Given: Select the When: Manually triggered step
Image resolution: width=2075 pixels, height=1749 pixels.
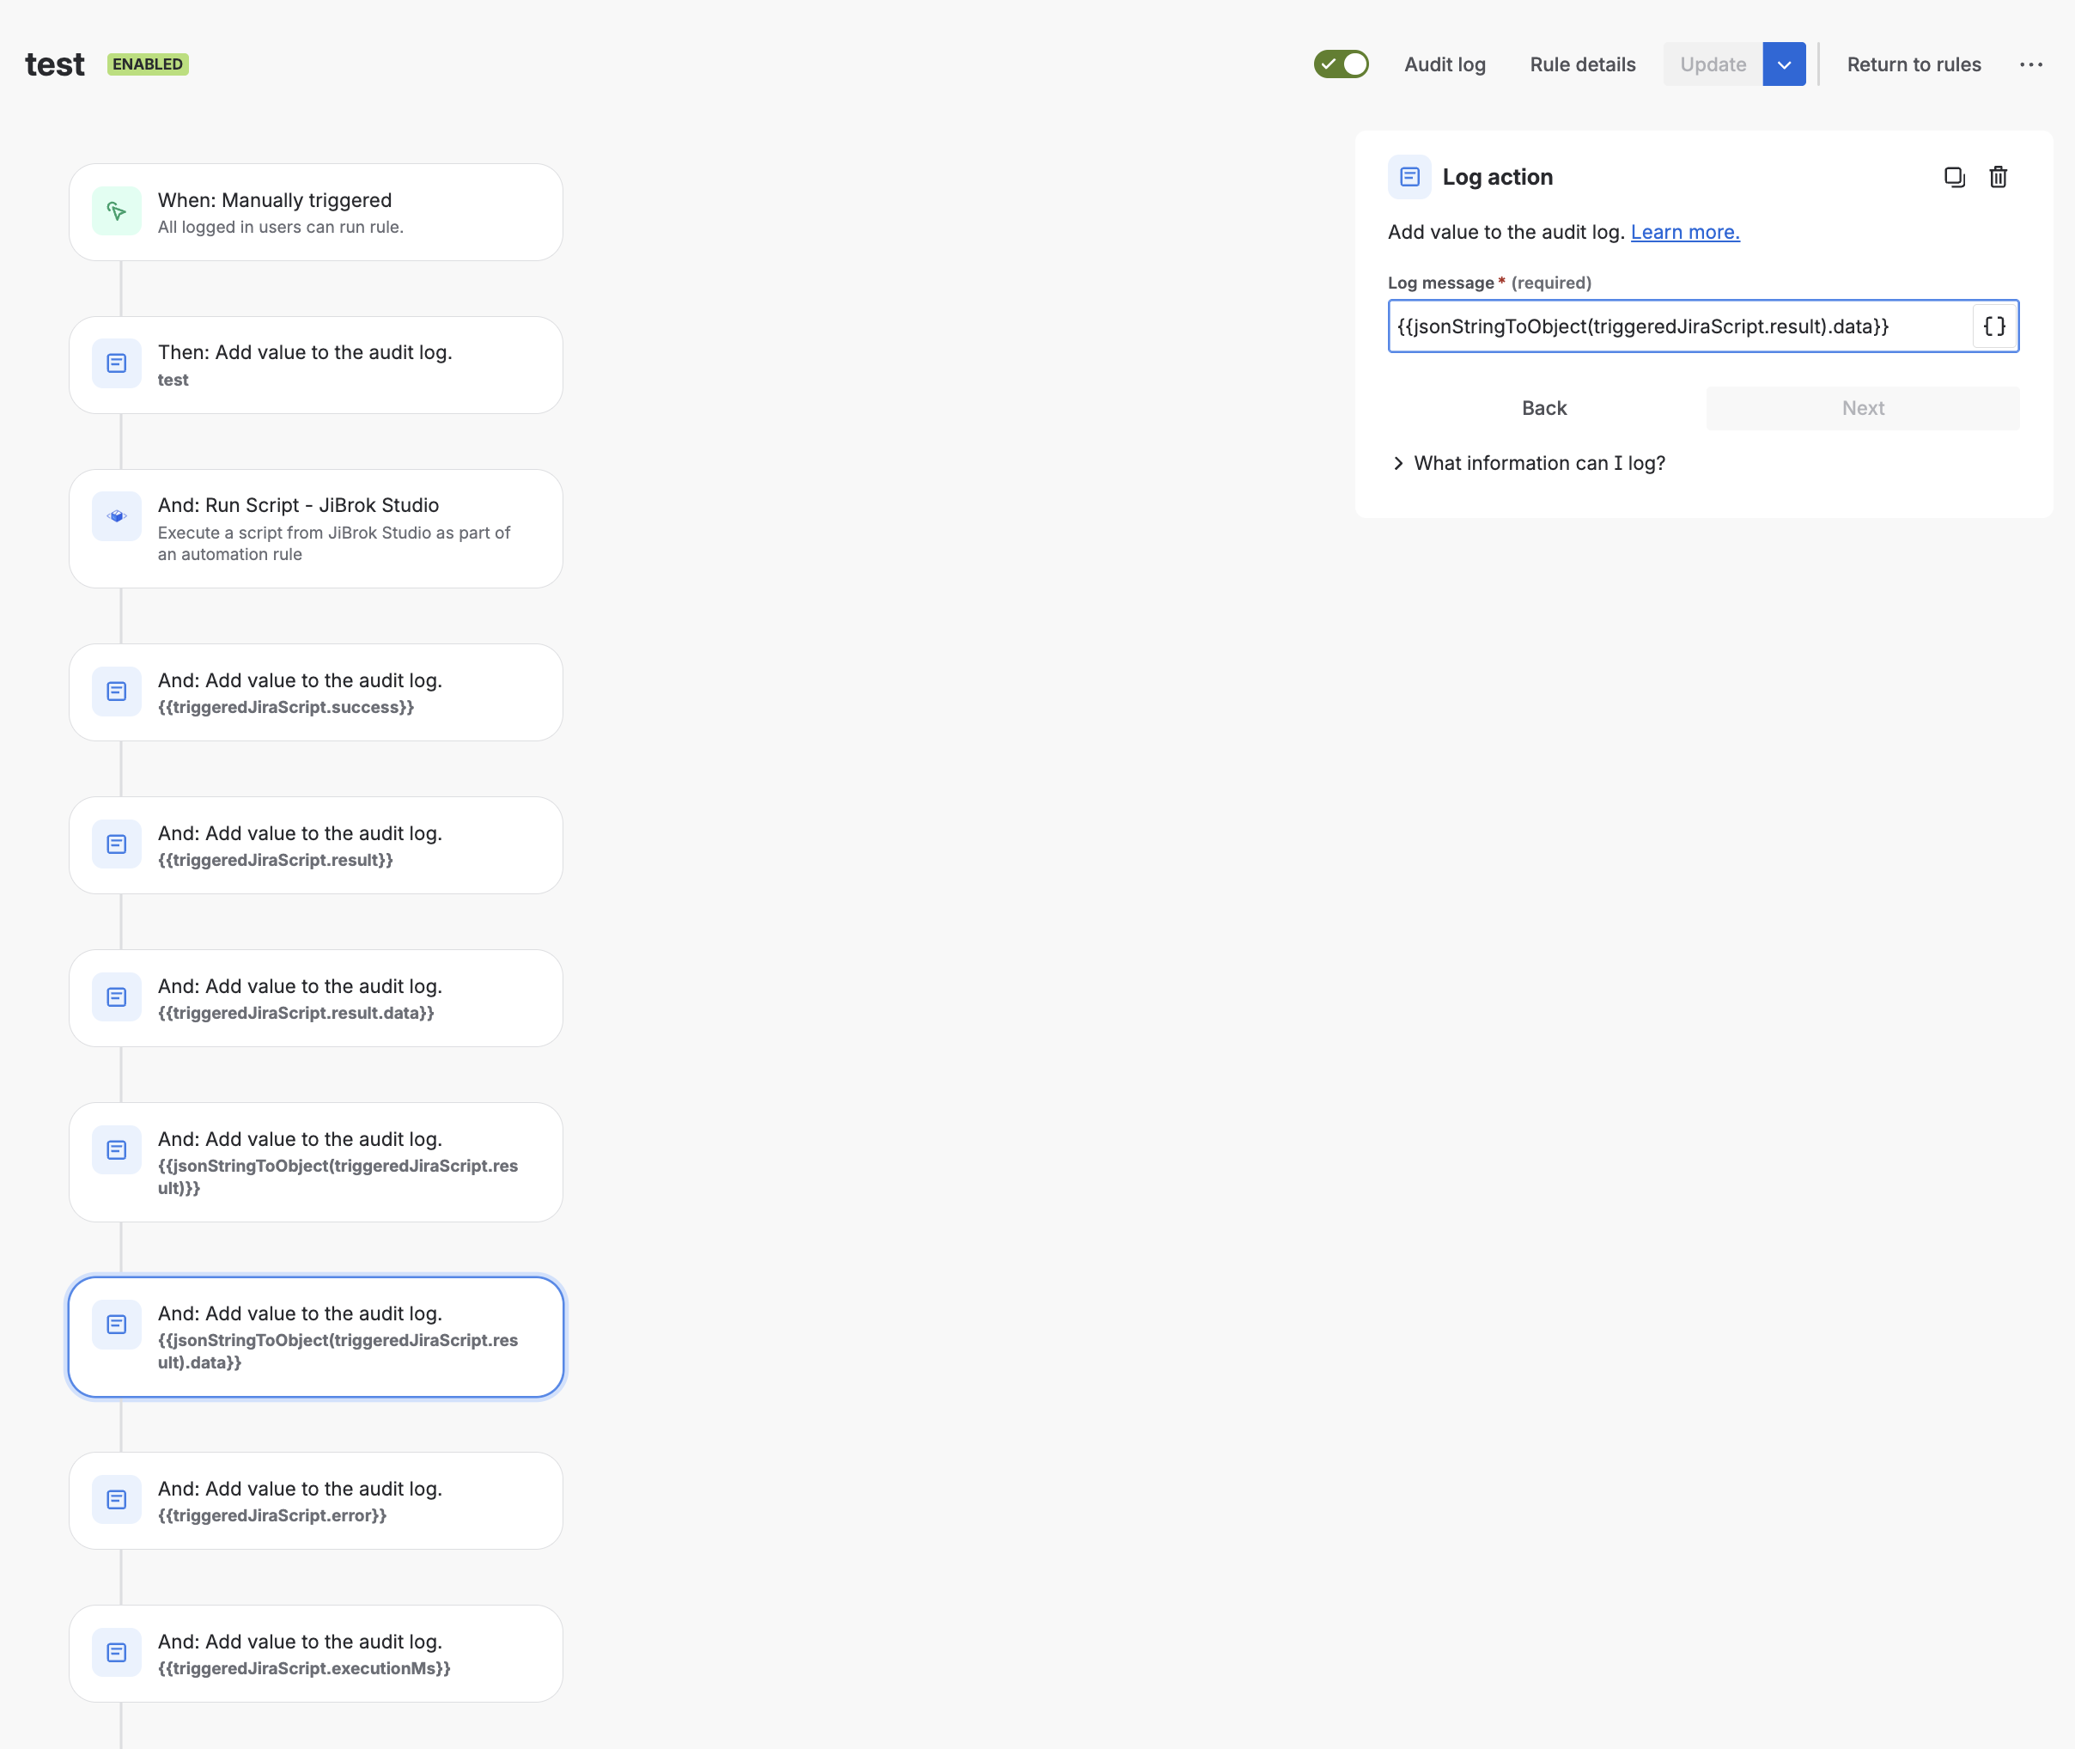Looking at the screenshot, I should tap(315, 212).
